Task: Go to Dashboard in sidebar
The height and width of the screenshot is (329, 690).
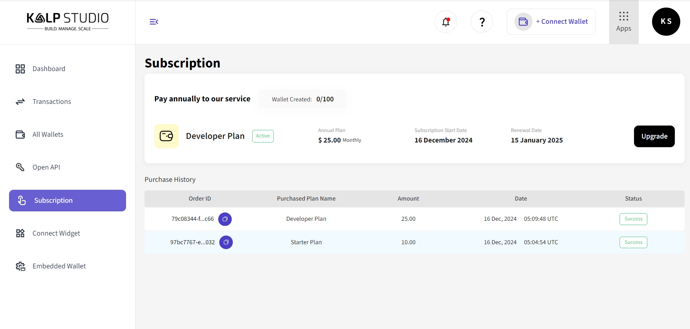Action: point(49,69)
